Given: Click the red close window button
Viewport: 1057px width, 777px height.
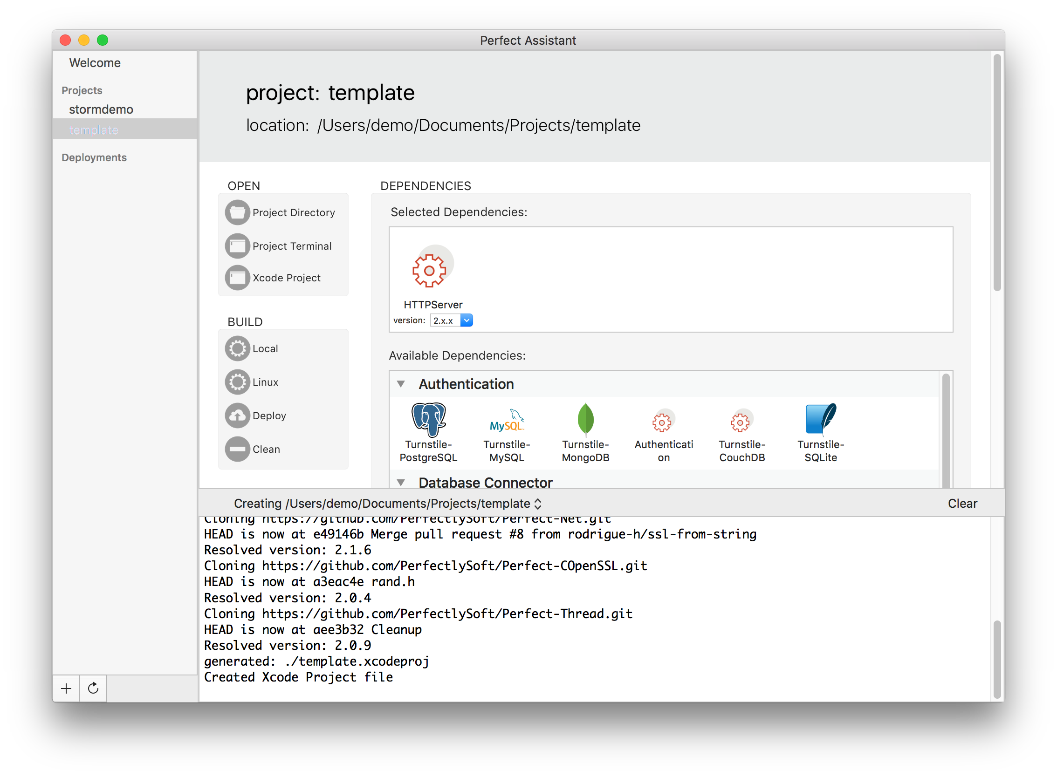Looking at the screenshot, I should coord(65,40).
